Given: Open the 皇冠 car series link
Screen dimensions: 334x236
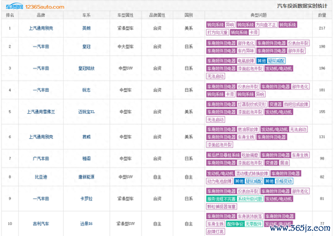Looking at the screenshot, I should 87,46.
